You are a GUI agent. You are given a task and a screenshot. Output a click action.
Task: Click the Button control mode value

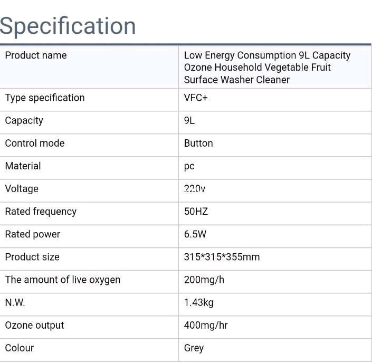pos(198,144)
